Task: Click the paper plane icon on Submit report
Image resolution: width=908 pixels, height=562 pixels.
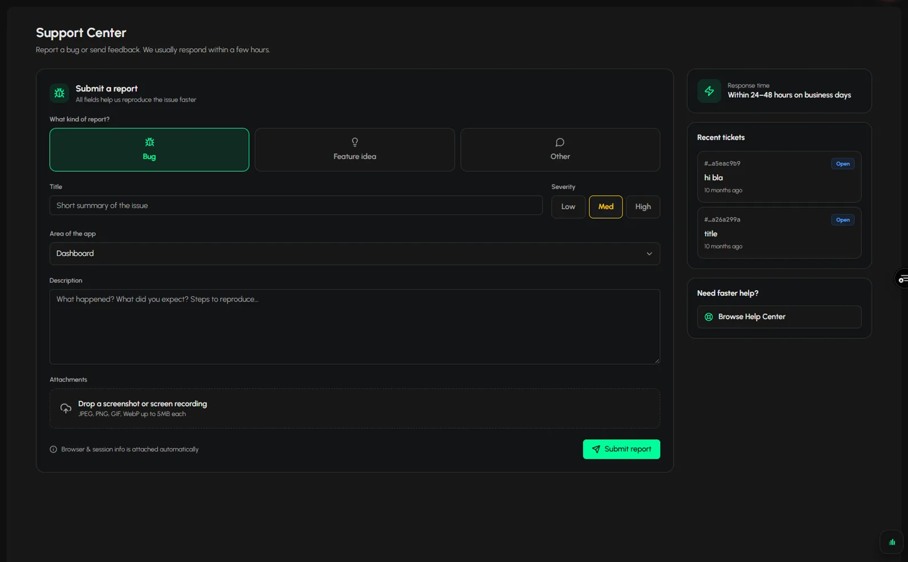Action: pos(596,449)
